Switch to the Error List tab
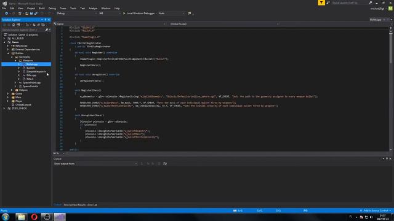This screenshot has height=221, width=394. click(x=92, y=204)
